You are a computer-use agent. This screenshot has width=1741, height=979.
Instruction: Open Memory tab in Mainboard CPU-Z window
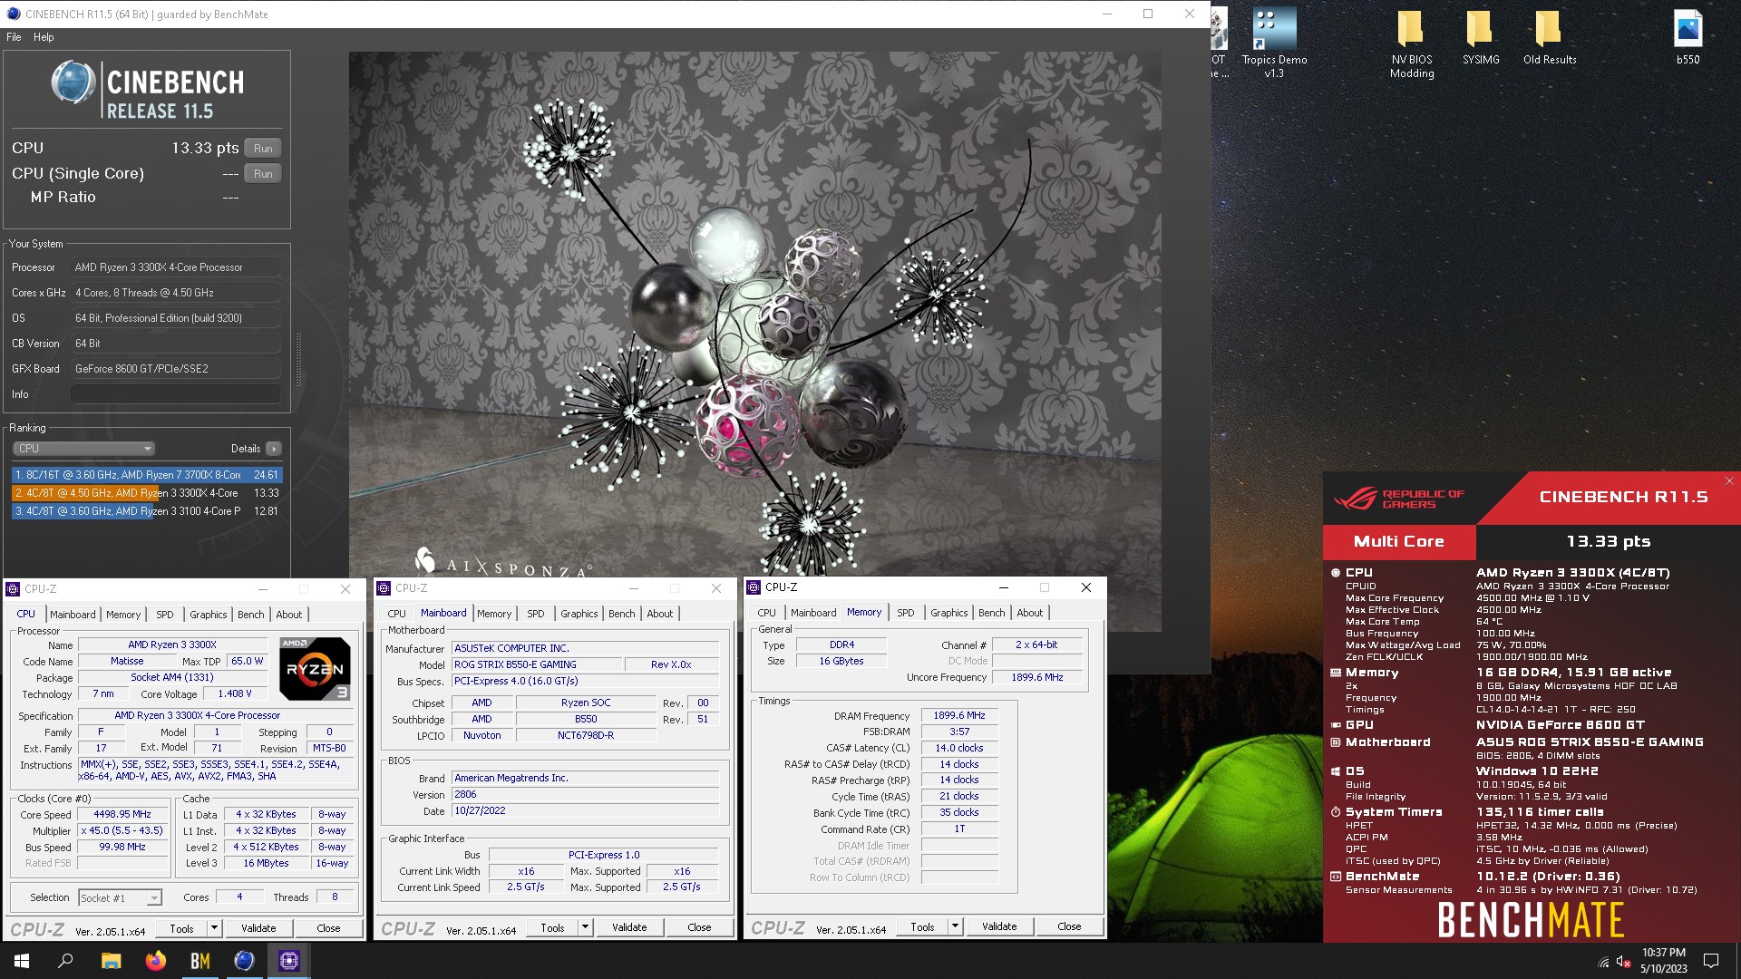point(494,614)
